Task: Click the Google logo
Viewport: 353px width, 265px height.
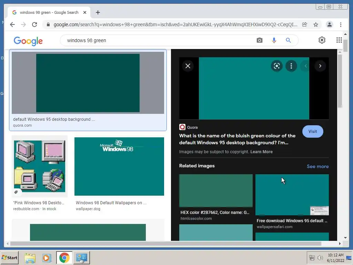Action: point(28,41)
